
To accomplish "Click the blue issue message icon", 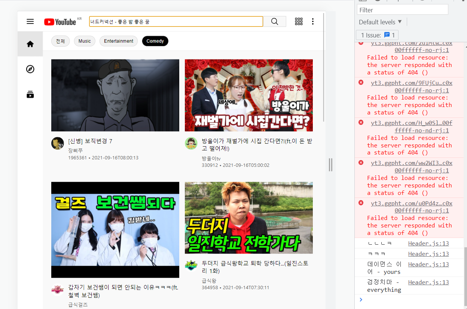I will coord(387,35).
